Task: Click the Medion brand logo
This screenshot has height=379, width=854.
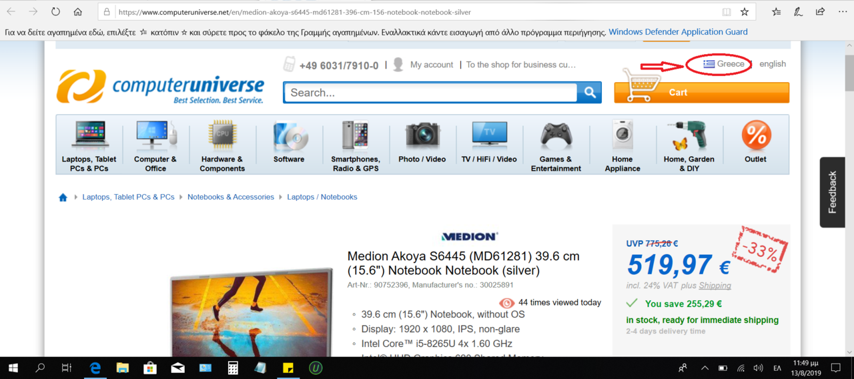Action: pos(470,236)
